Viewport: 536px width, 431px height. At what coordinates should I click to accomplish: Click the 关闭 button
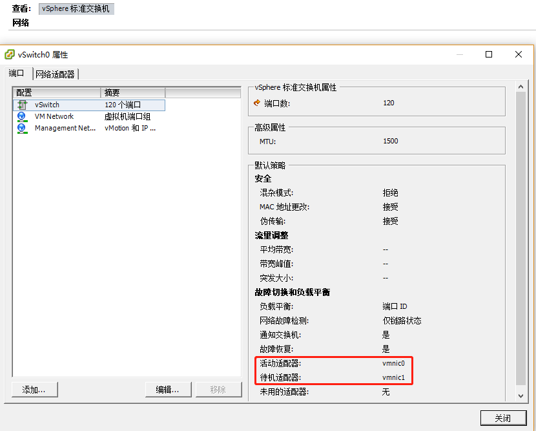[x=503, y=417]
